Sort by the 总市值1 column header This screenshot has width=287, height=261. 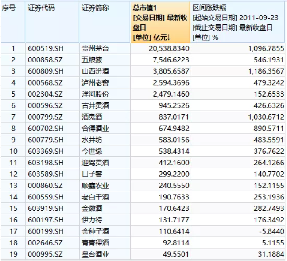click(x=160, y=22)
